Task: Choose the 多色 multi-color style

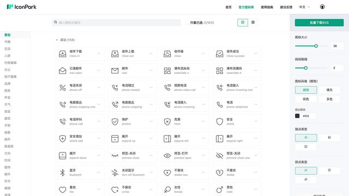Action: [329, 99]
